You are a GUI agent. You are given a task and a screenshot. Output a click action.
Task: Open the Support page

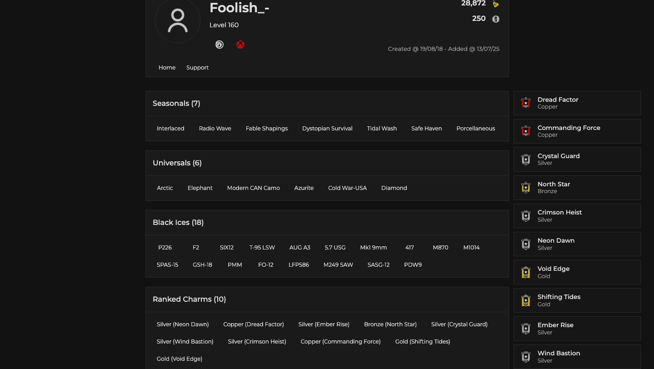[x=197, y=67]
